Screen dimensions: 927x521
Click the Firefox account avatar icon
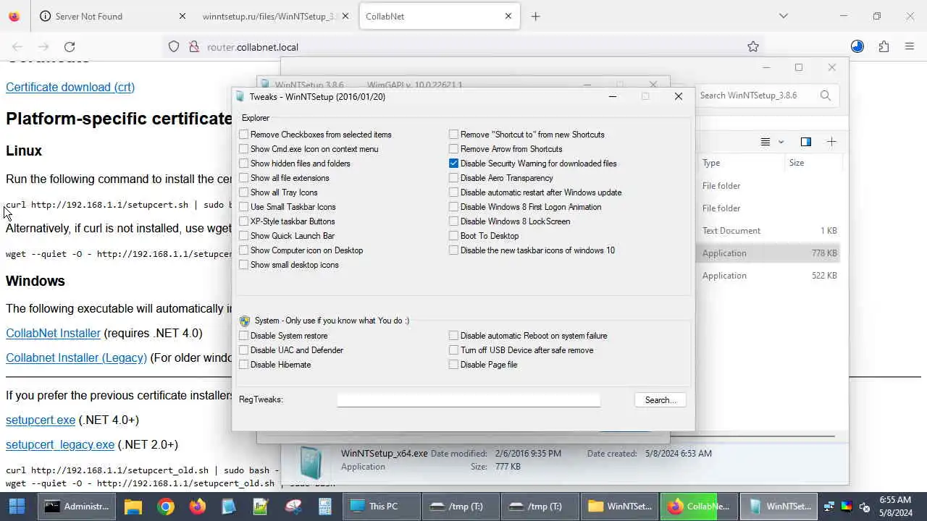[857, 47]
